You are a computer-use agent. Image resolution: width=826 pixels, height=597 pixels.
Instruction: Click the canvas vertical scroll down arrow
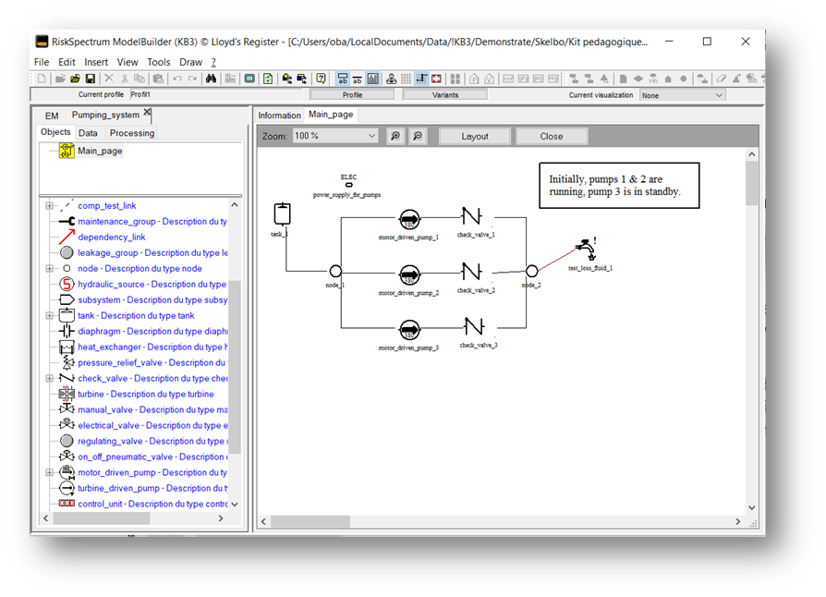tap(752, 507)
